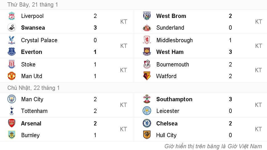Viewport: 267px width, 150px height.
Task: Open the Stoke versus Man Utd match status
Action: click(x=124, y=70)
